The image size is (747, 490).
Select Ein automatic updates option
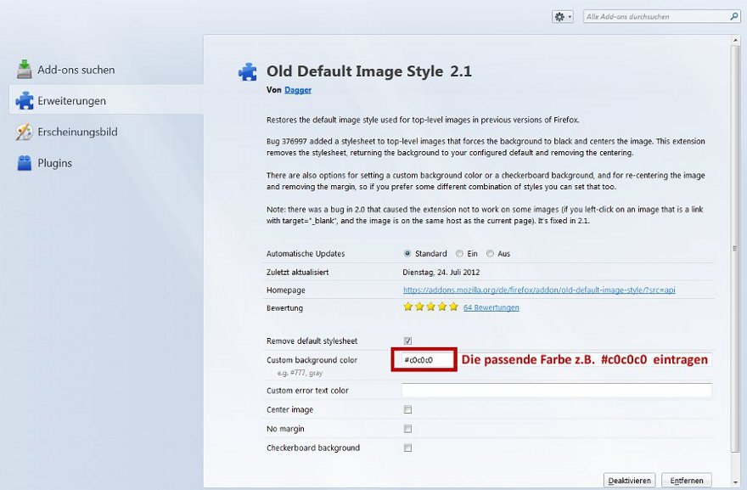tap(459, 254)
